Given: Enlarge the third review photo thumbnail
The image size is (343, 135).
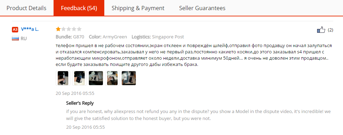Looking at the screenshot, I should pos(96,78).
